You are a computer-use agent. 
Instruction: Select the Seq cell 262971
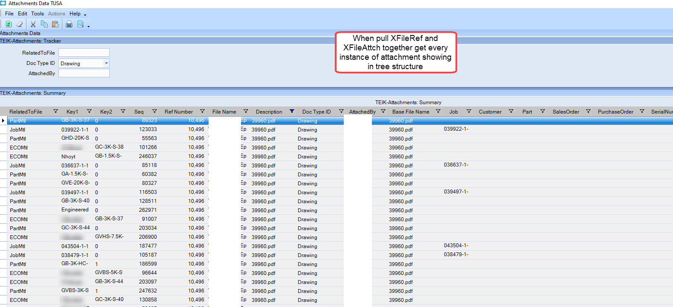tap(148, 210)
